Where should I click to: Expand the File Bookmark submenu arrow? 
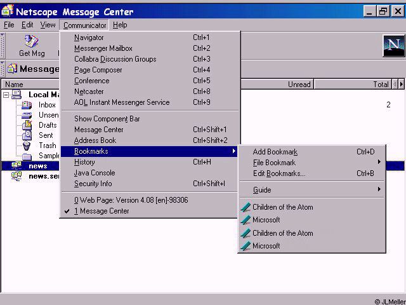pos(379,162)
